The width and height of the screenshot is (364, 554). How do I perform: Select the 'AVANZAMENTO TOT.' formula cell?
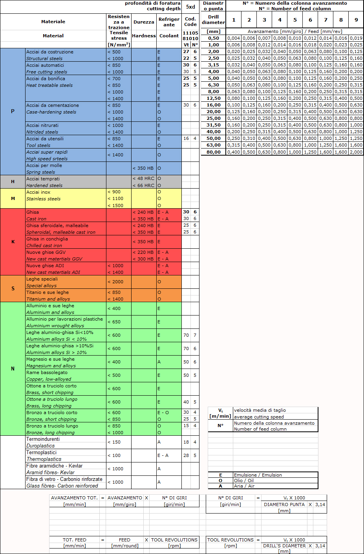tap(75, 498)
